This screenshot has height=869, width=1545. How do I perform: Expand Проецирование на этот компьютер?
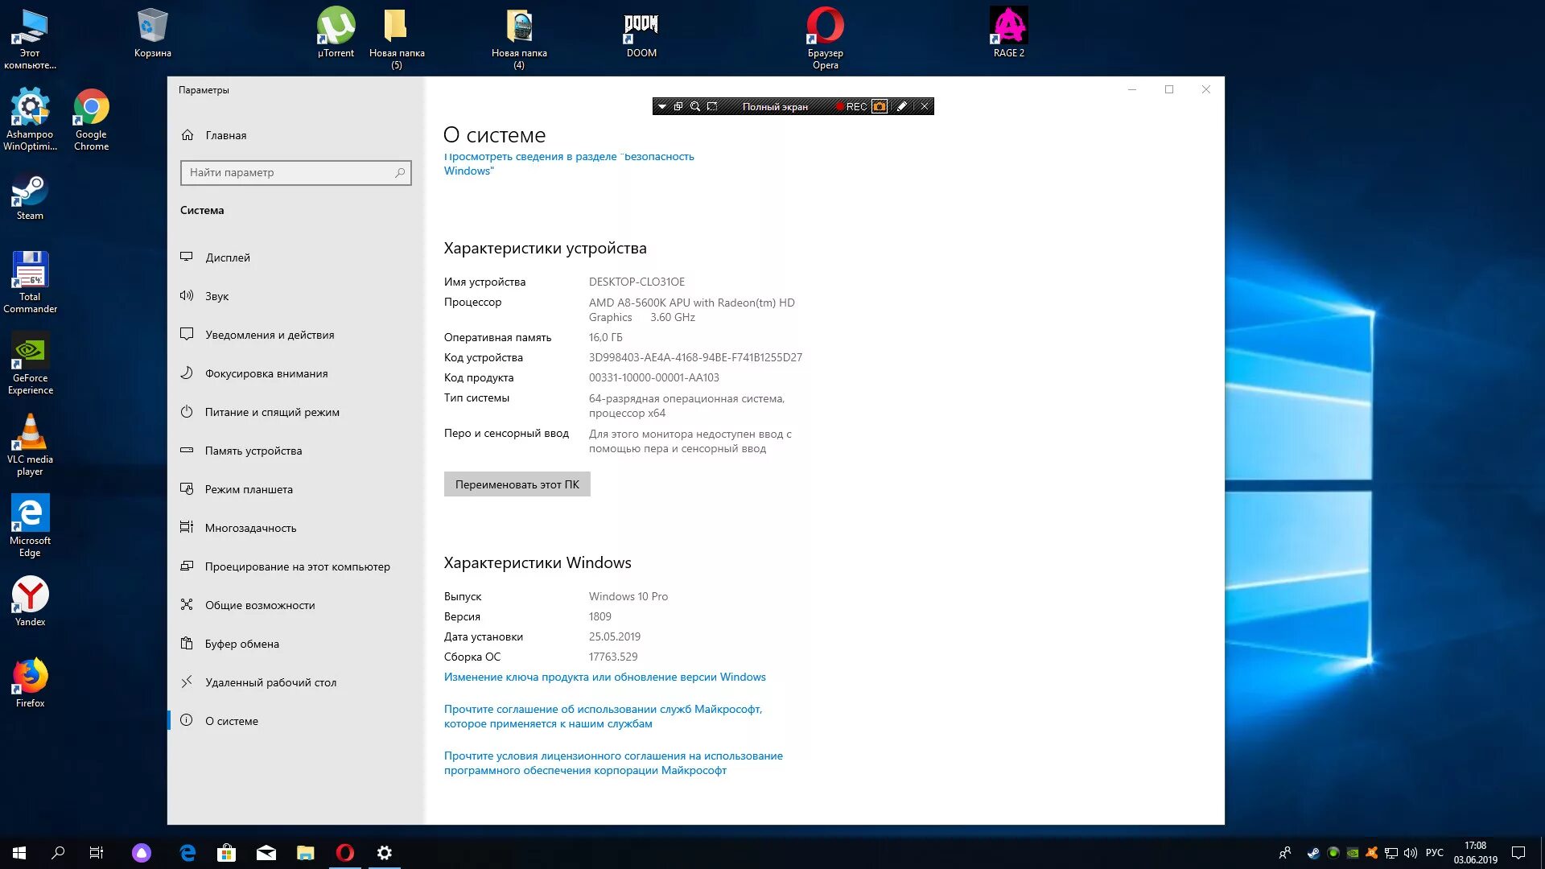(x=297, y=566)
